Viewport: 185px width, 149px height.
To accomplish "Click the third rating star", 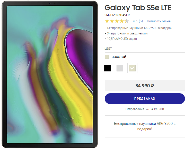I will pyautogui.click(x=117, y=21).
